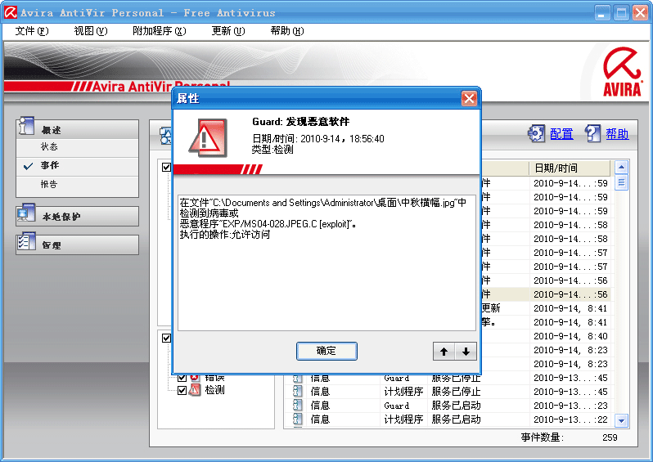The height and width of the screenshot is (462, 653).
Task: Click the 确定 button in the 属性 dialog
Action: tap(326, 351)
